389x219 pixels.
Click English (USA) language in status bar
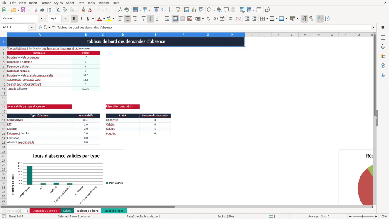point(226,216)
